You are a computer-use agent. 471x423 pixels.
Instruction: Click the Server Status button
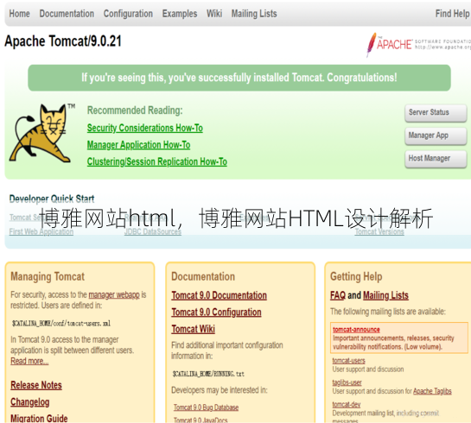click(436, 112)
